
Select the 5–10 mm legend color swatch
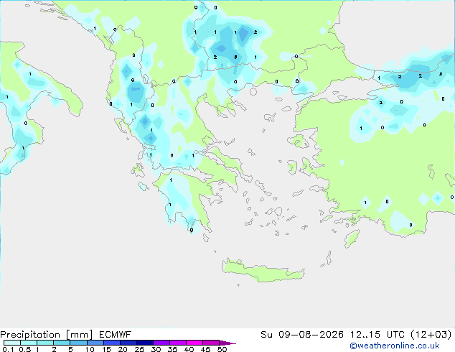(x=78, y=343)
